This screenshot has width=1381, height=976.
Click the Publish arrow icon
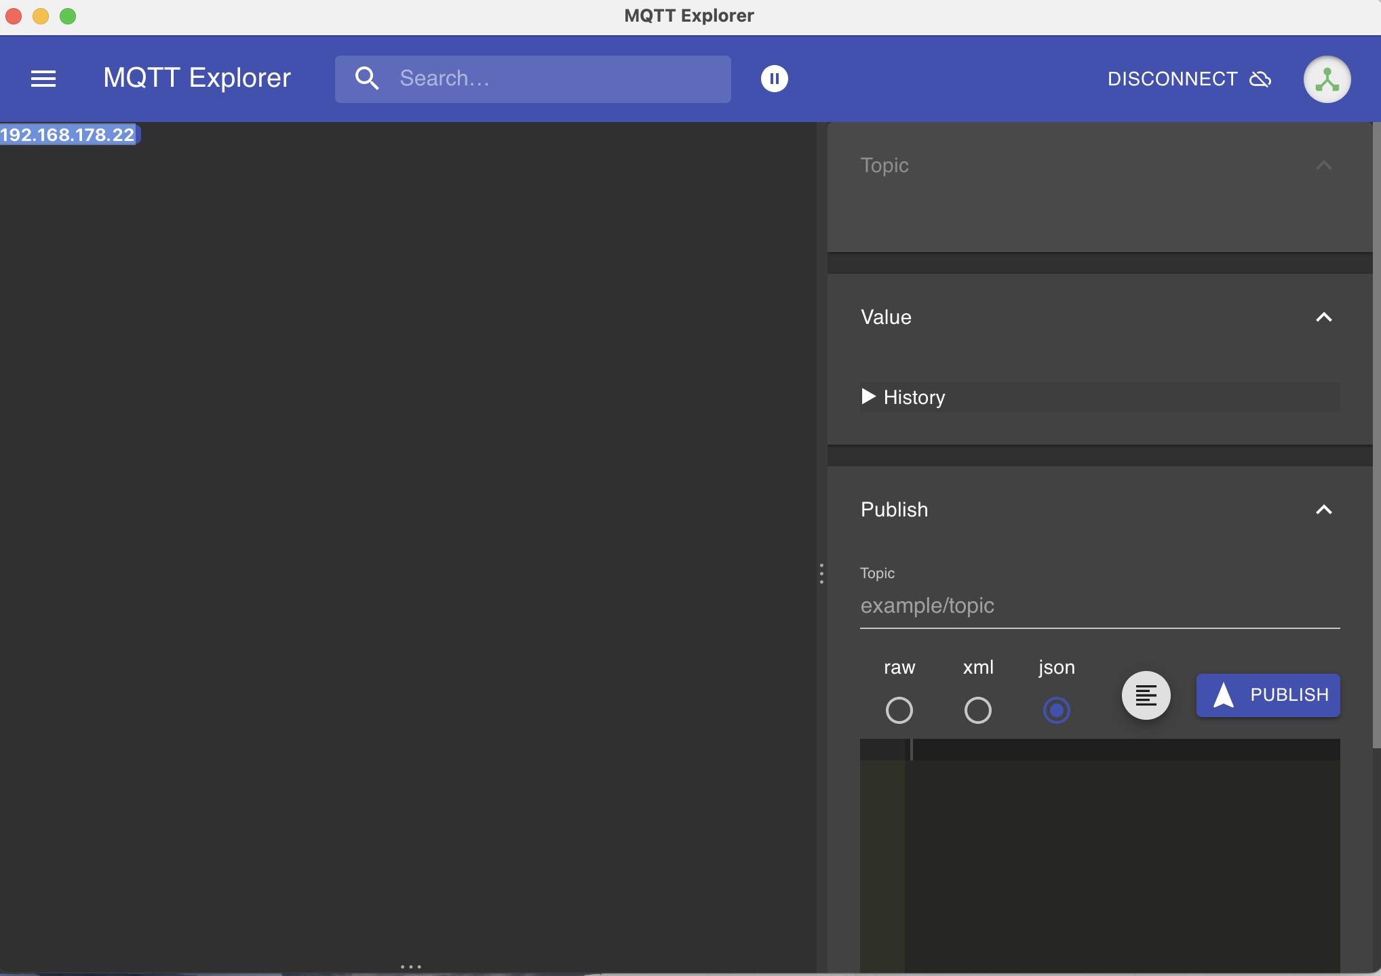[x=1223, y=695]
